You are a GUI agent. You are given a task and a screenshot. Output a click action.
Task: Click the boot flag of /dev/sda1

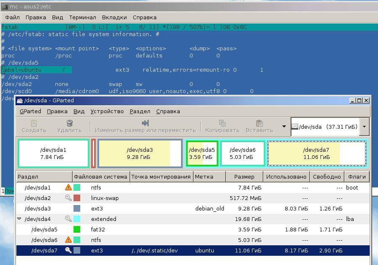(352, 187)
